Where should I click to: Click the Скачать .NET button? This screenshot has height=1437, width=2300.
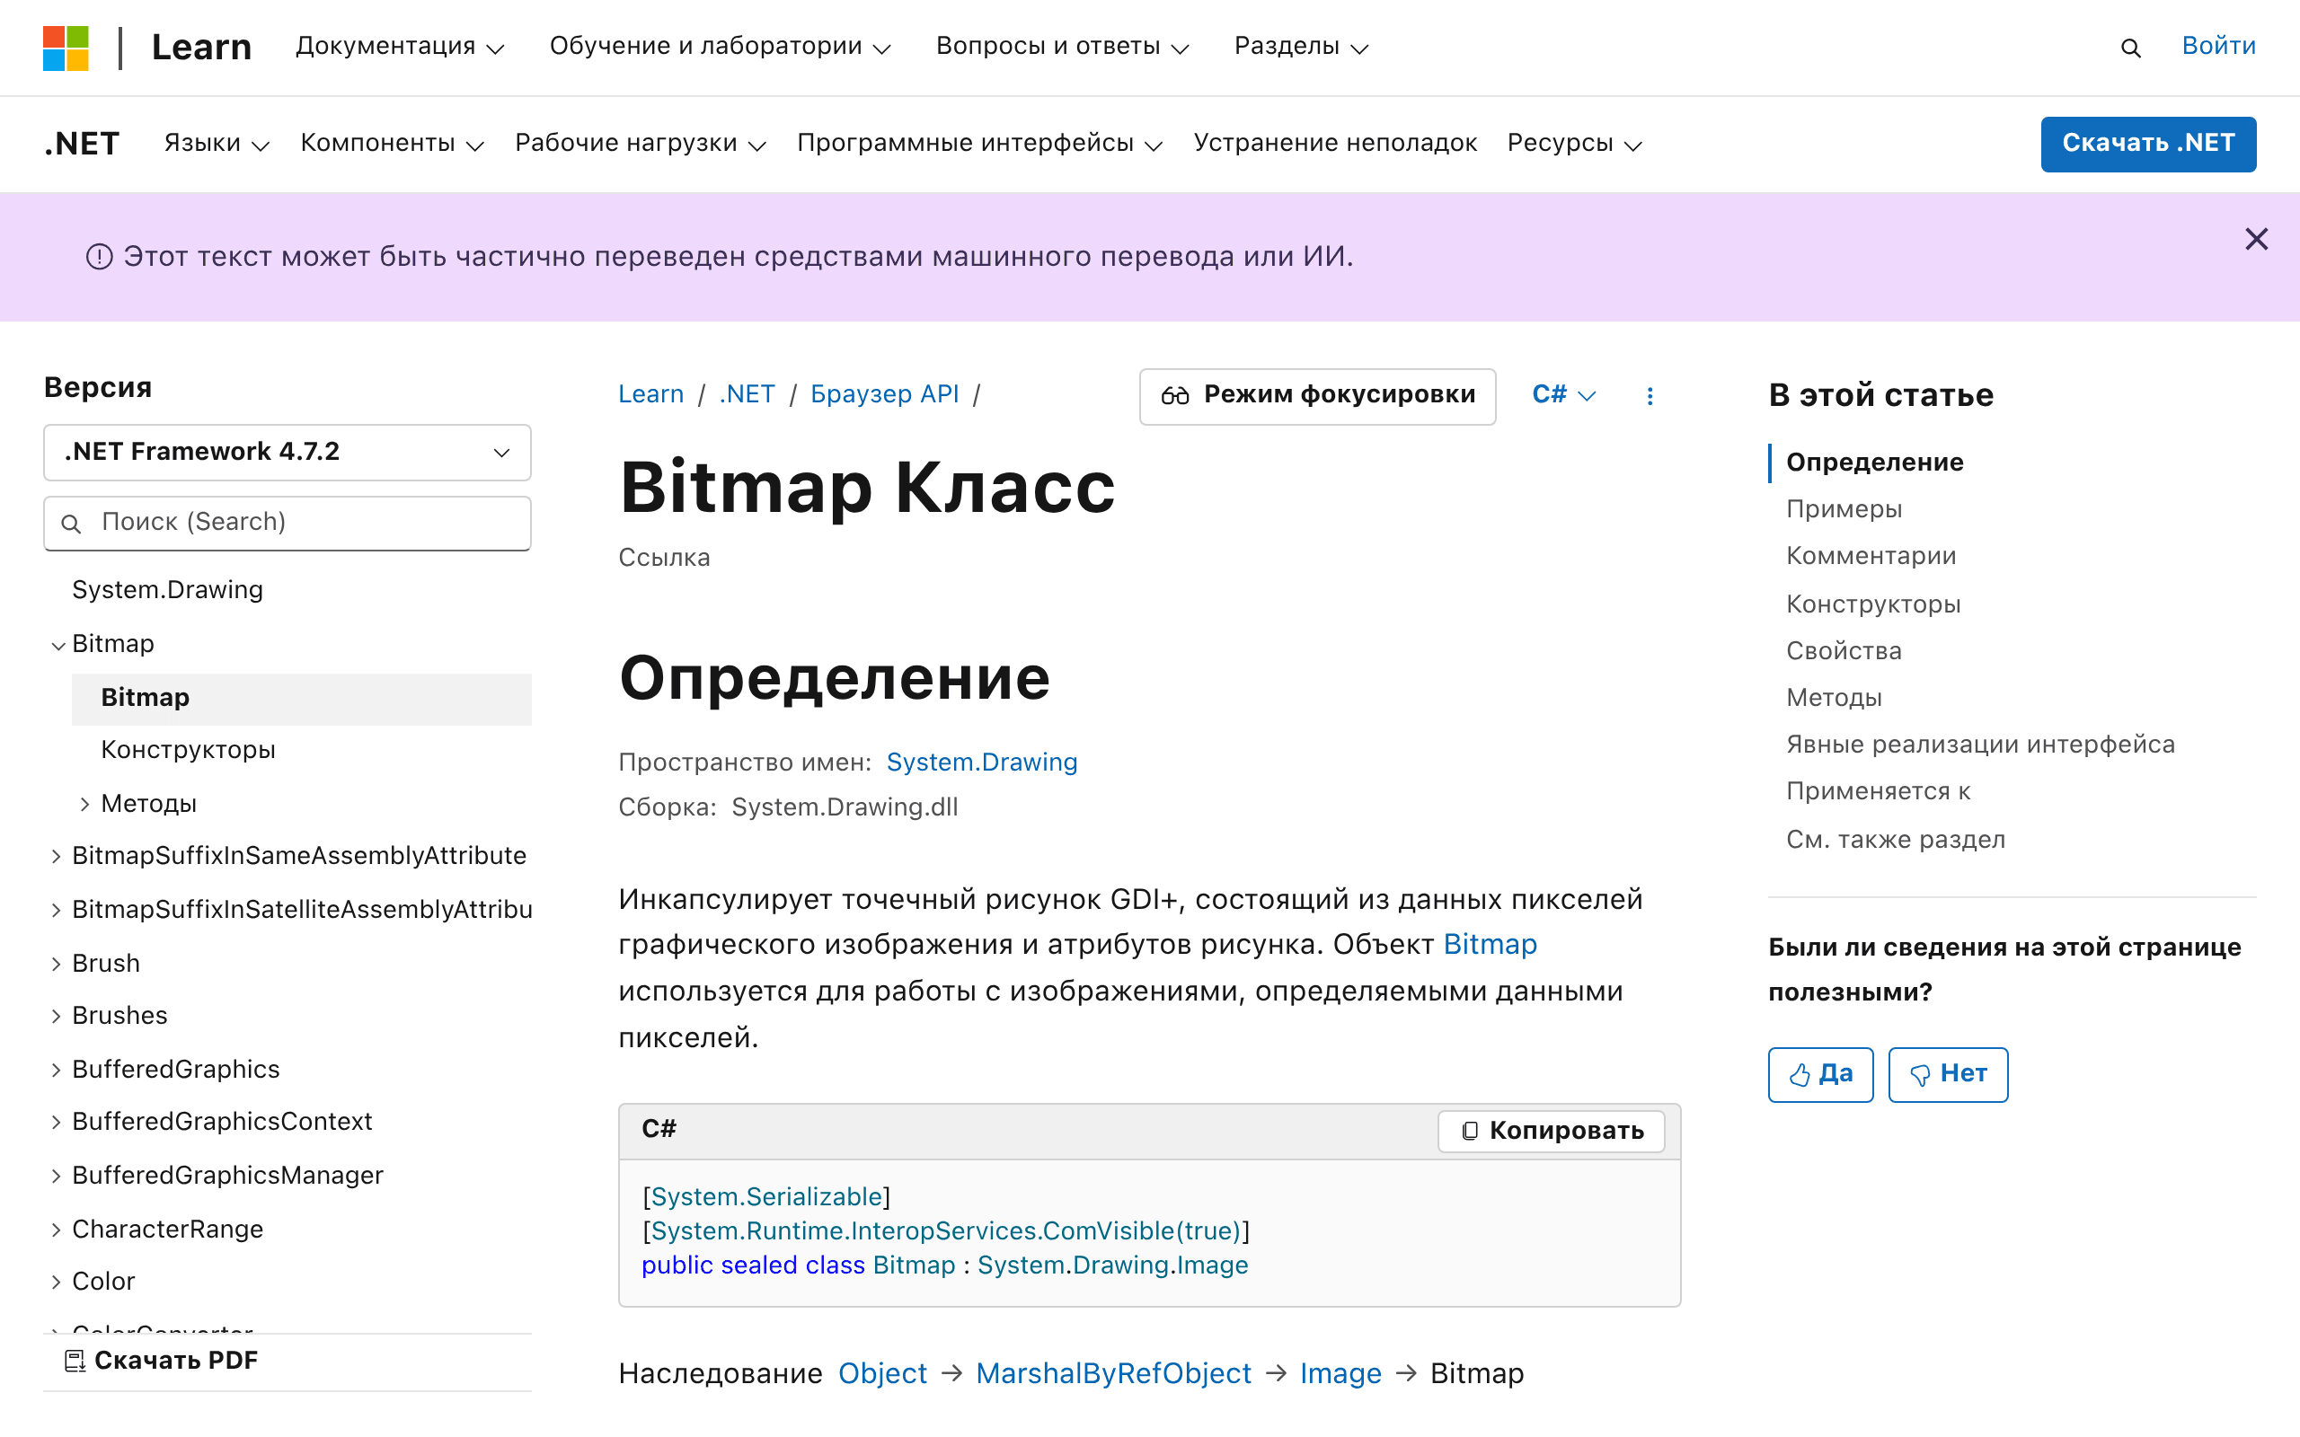pyautogui.click(x=2148, y=144)
